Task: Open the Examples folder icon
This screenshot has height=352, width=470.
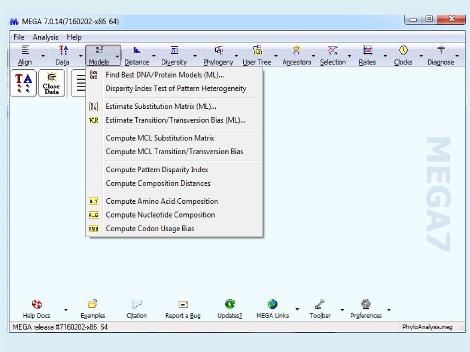Action: click(x=93, y=304)
